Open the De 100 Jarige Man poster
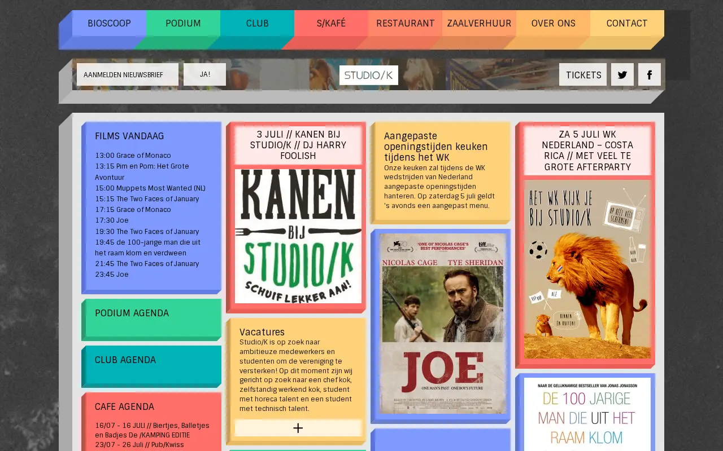 coord(587,414)
